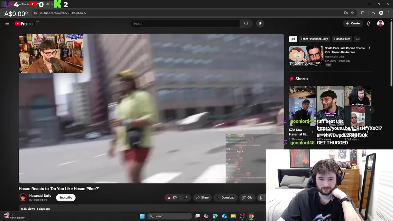The width and height of the screenshot is (393, 221).
Task: Mute the tab via the speaker icon
Action: coord(47,4)
